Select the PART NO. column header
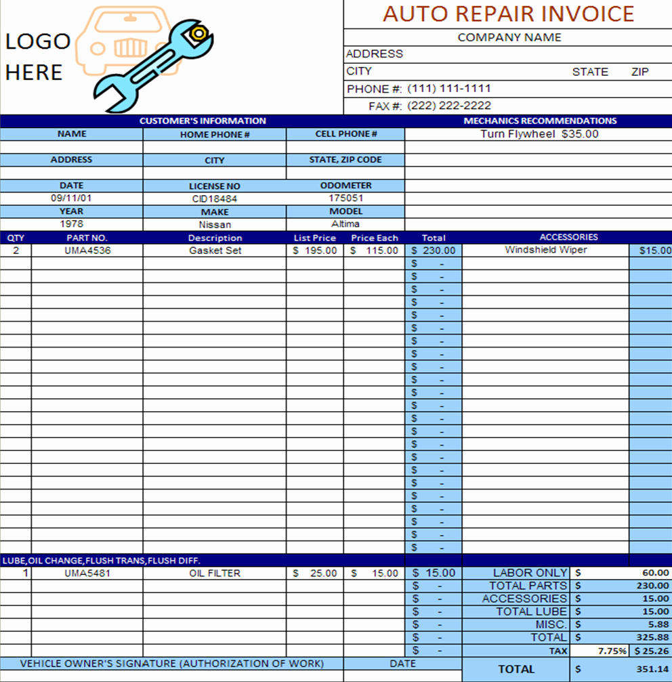Viewport: 672px width, 682px height. 87,238
